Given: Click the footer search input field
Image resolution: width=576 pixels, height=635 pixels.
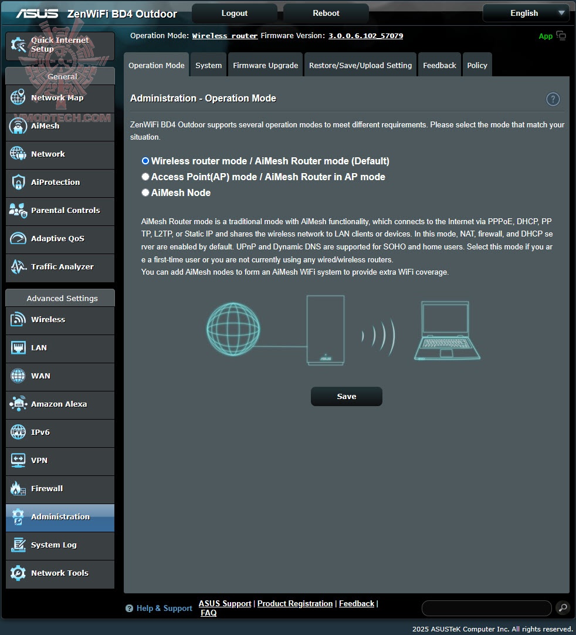Looking at the screenshot, I should click(486, 608).
